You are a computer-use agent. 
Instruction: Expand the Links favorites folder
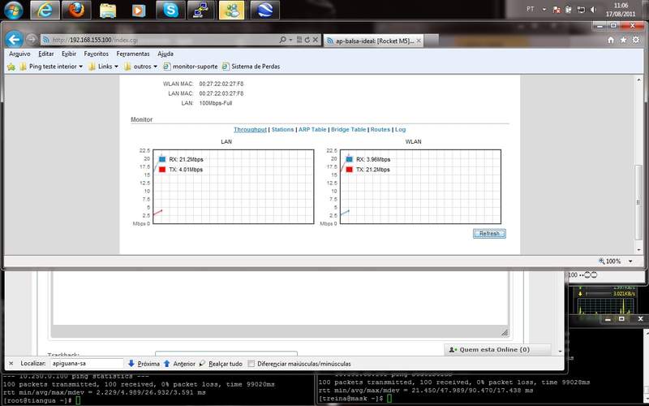tap(104, 67)
